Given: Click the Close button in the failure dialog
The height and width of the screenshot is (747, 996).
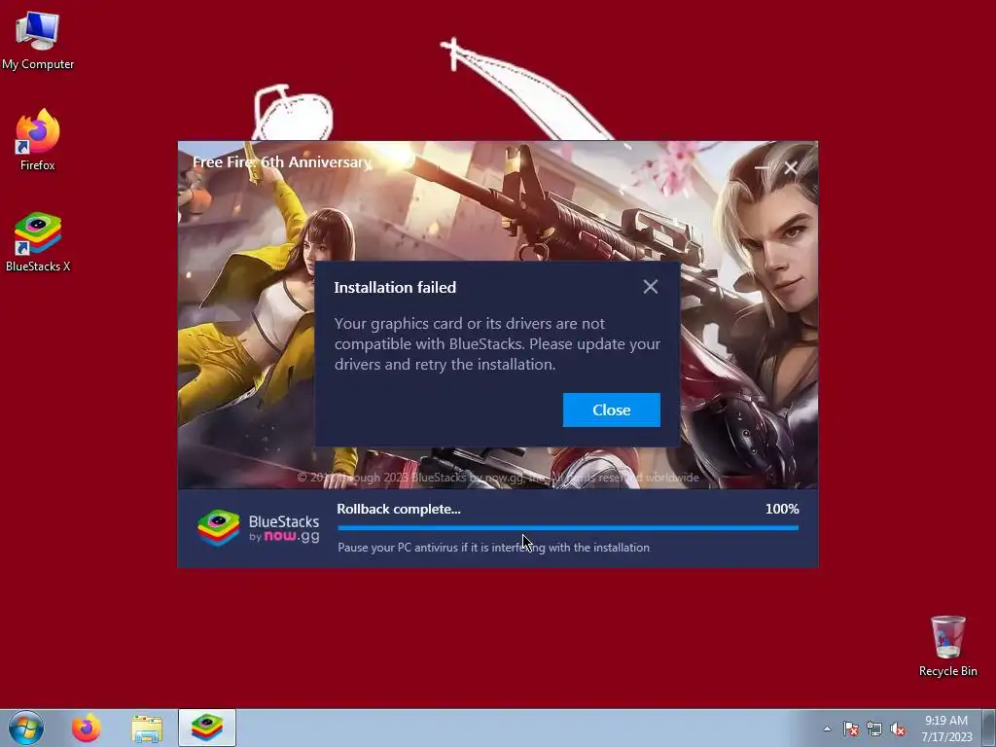Looking at the screenshot, I should tap(611, 409).
